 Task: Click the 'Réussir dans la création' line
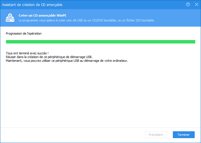(x=49, y=57)
